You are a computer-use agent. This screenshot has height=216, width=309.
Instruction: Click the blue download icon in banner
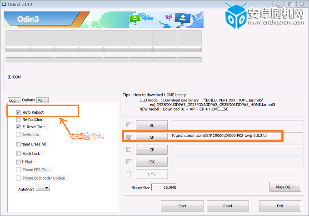tap(183, 19)
